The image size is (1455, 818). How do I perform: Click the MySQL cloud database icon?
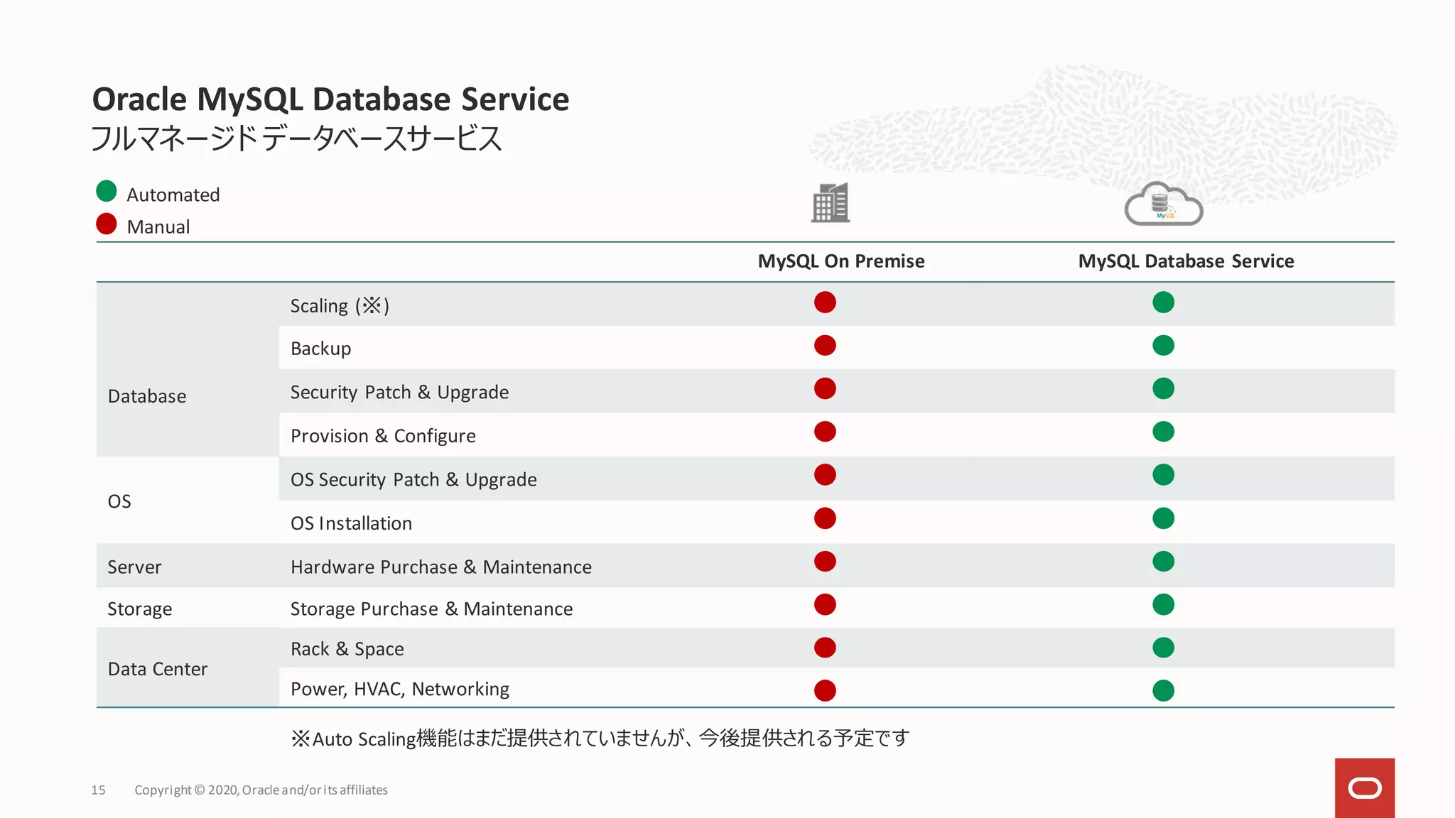click(1164, 204)
